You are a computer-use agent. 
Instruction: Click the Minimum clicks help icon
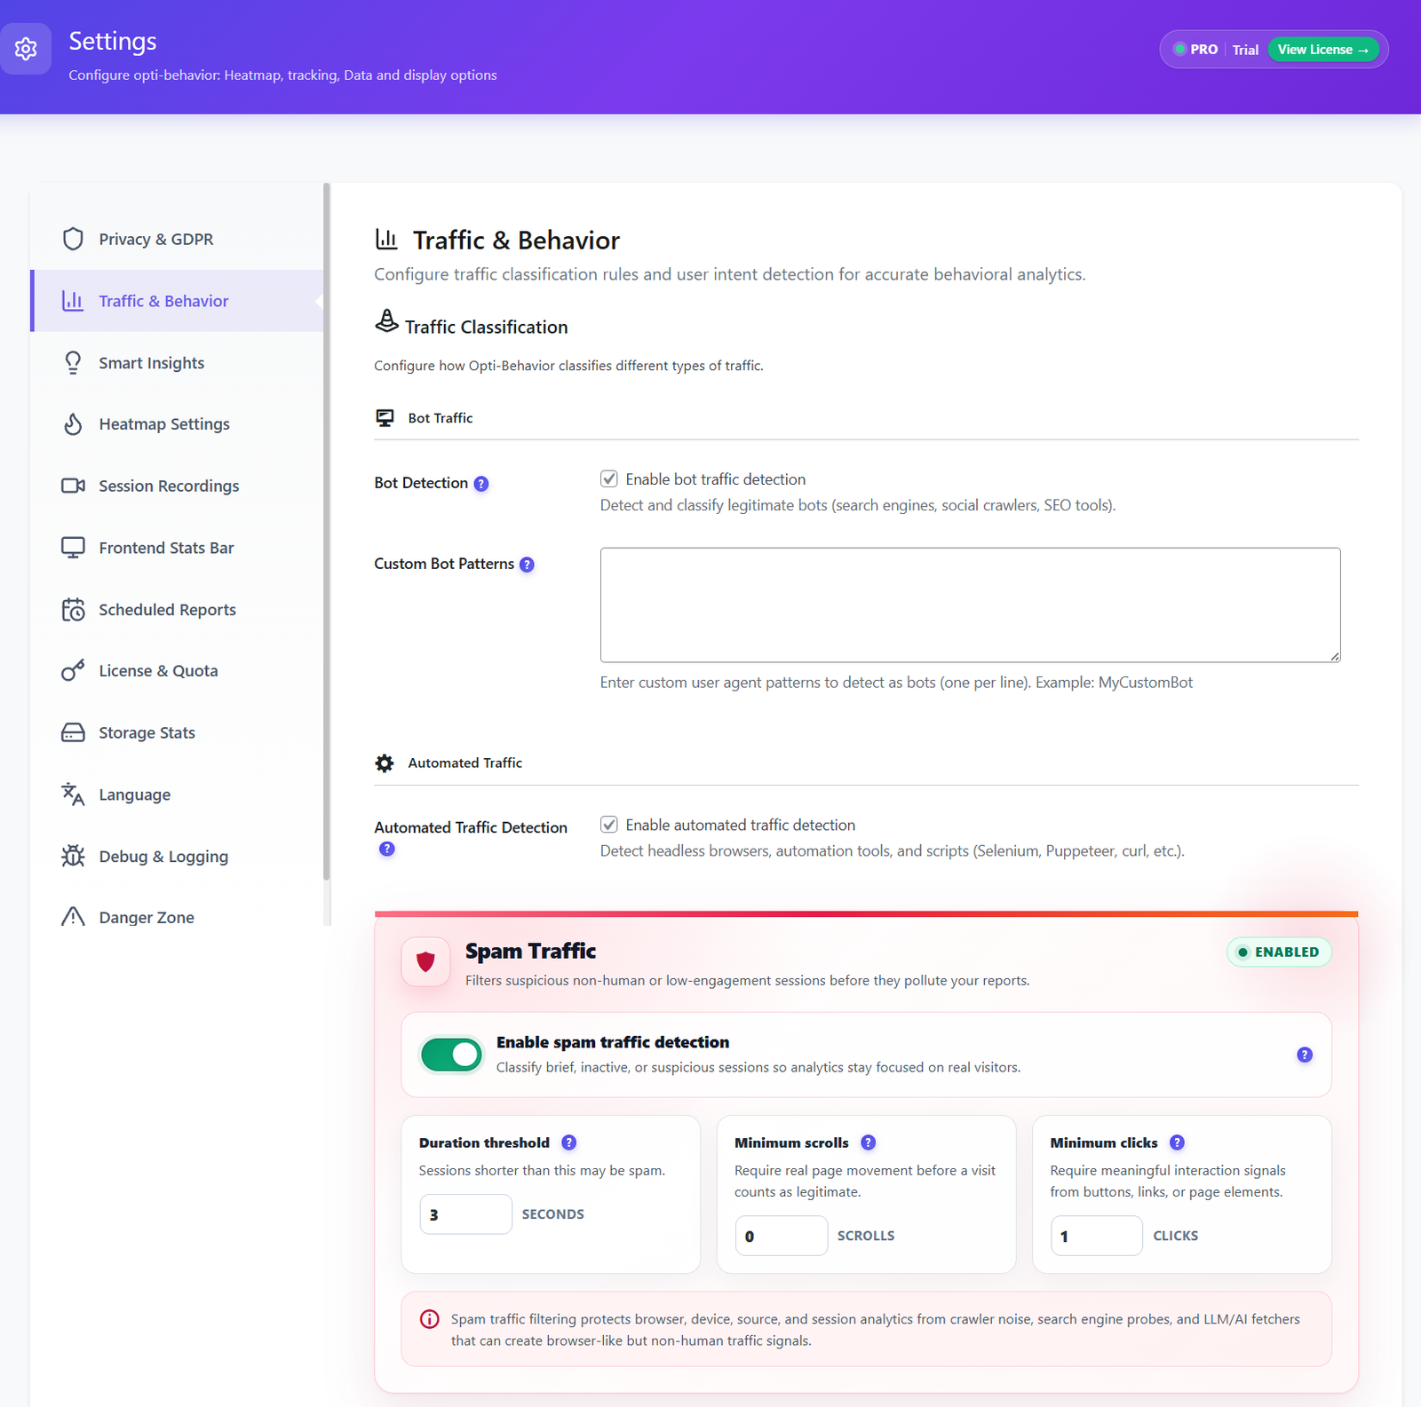click(x=1177, y=1142)
